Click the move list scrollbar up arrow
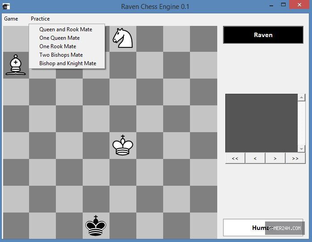 [301, 97]
